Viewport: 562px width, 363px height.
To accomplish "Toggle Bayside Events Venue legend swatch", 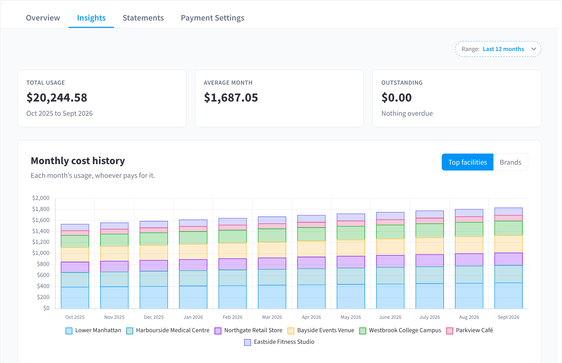I will [x=291, y=331].
